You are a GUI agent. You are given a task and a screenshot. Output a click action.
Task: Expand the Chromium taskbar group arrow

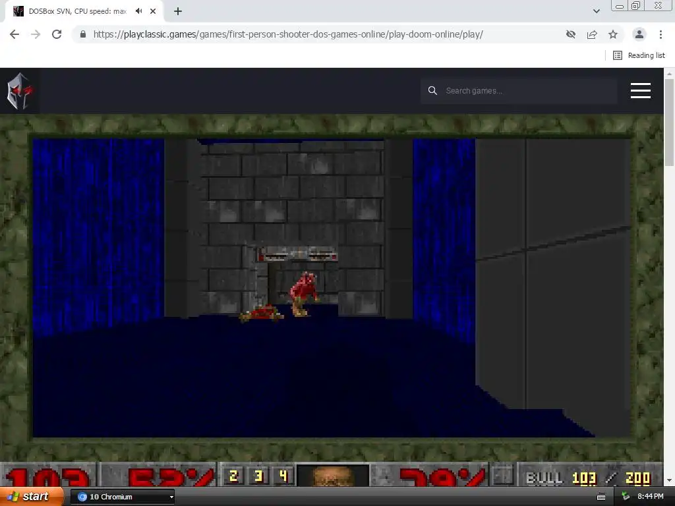[x=171, y=497]
